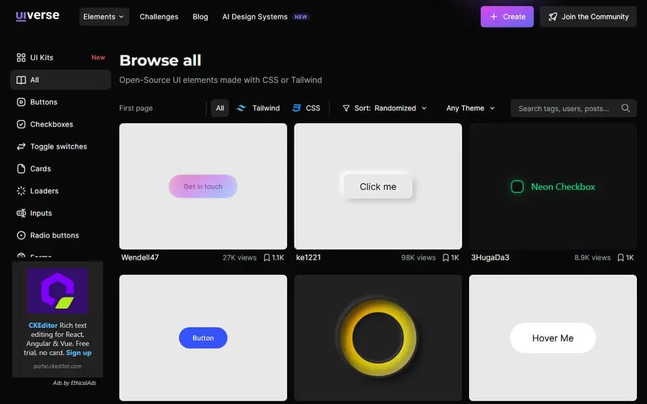Click the Hover Me preview button

(x=553, y=338)
